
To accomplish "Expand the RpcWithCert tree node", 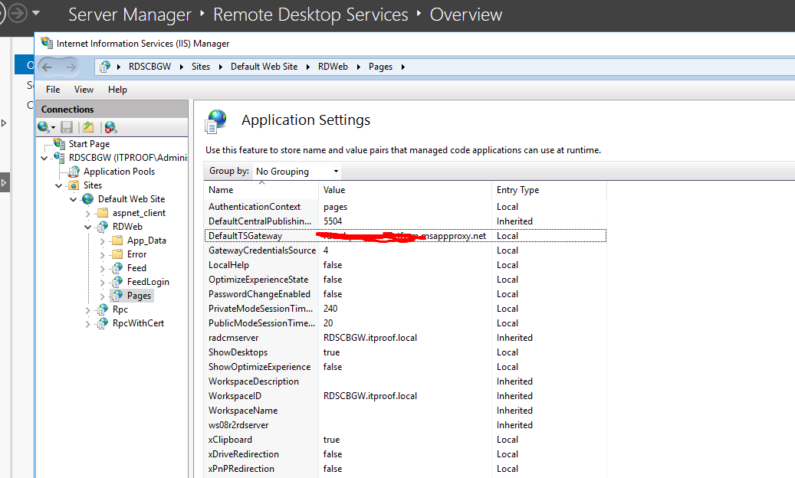I will tap(87, 323).
